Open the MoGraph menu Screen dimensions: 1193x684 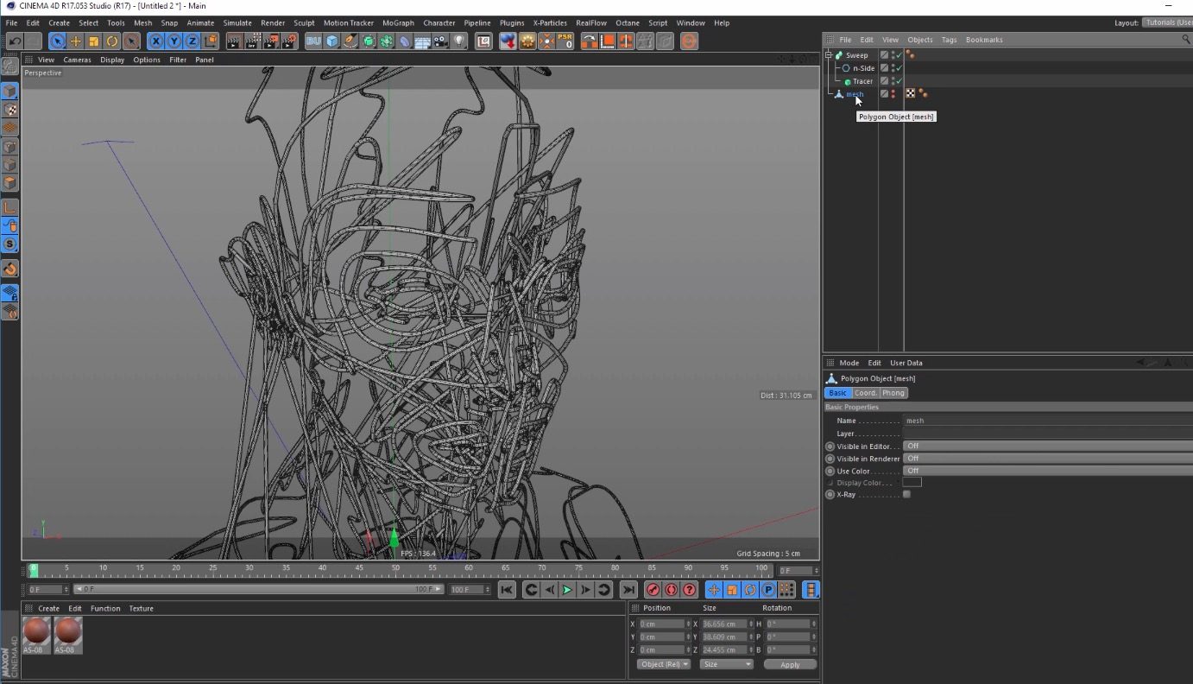[398, 23]
